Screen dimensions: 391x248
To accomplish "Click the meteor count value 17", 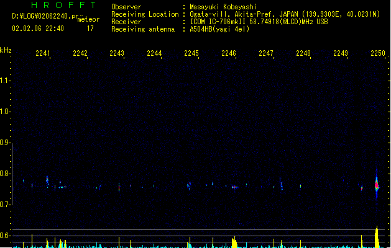I will (90, 29).
